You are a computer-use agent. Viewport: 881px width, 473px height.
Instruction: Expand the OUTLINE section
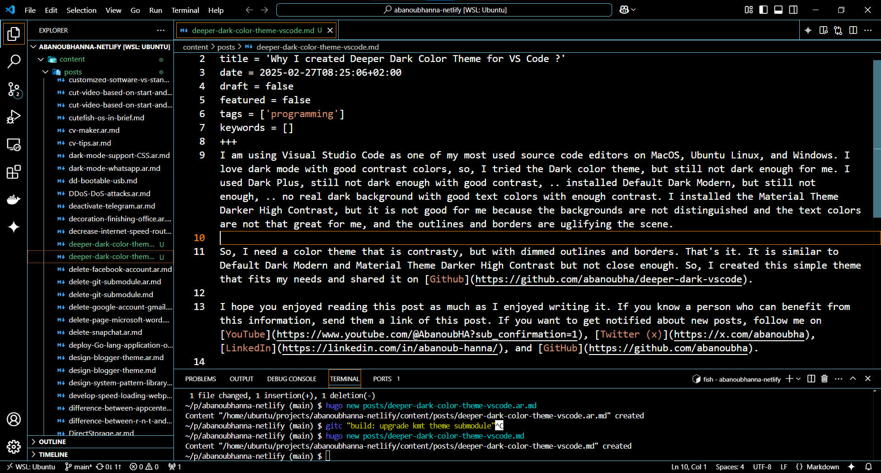point(52,442)
